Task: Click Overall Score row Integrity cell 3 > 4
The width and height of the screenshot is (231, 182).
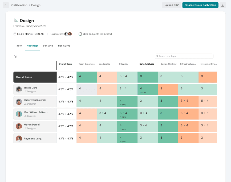Action: [x=127, y=77]
